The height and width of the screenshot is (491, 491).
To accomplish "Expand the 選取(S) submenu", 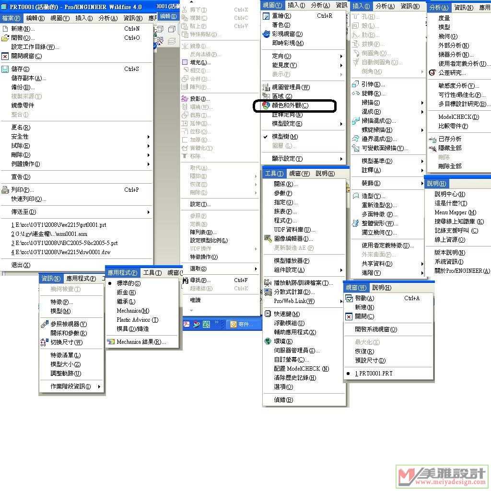I will [x=220, y=269].
